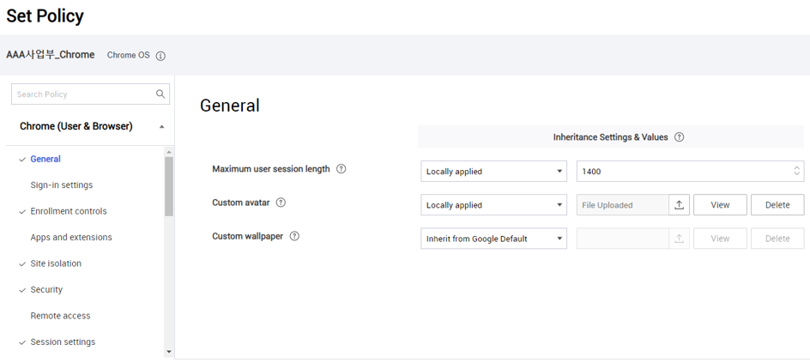
Task: Click the info icon next to Chrome OS
Action: [160, 56]
